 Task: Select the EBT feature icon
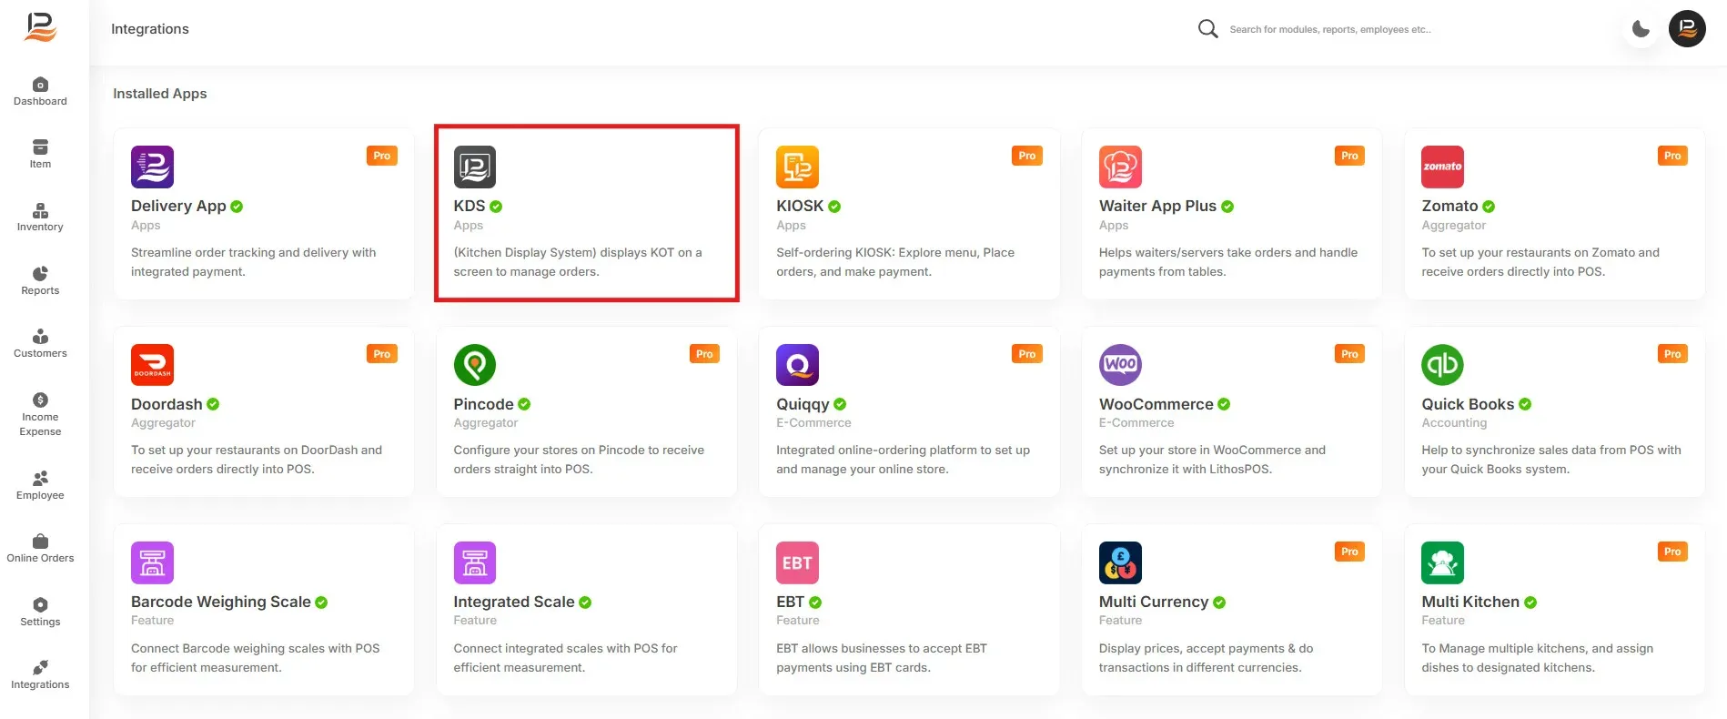point(797,562)
